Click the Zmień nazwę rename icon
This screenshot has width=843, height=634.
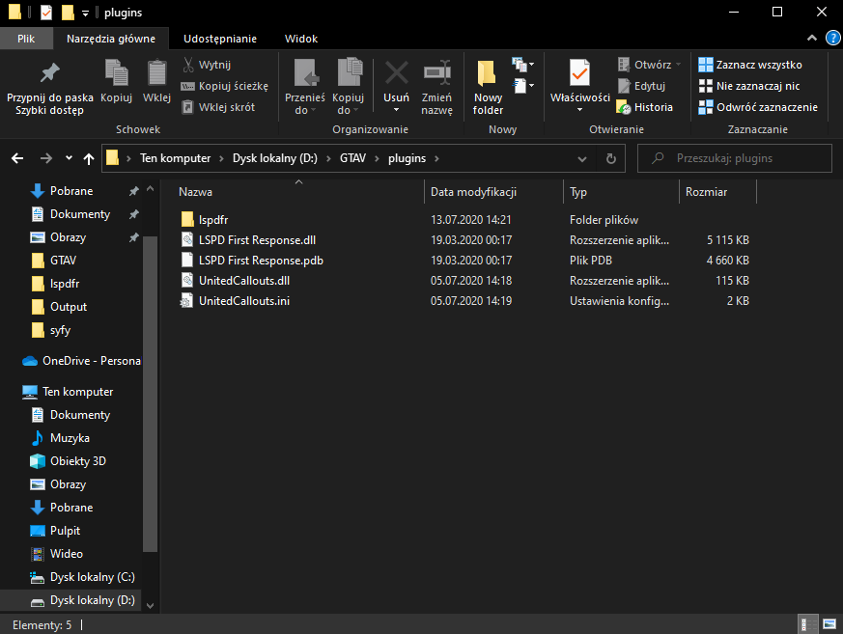tap(437, 73)
